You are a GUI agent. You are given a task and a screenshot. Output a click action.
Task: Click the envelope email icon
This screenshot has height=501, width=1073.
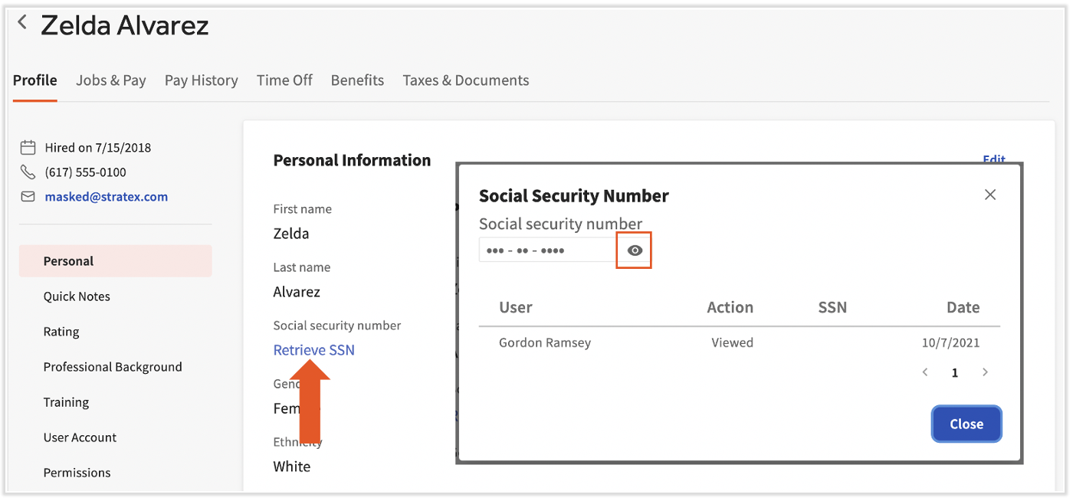click(28, 197)
